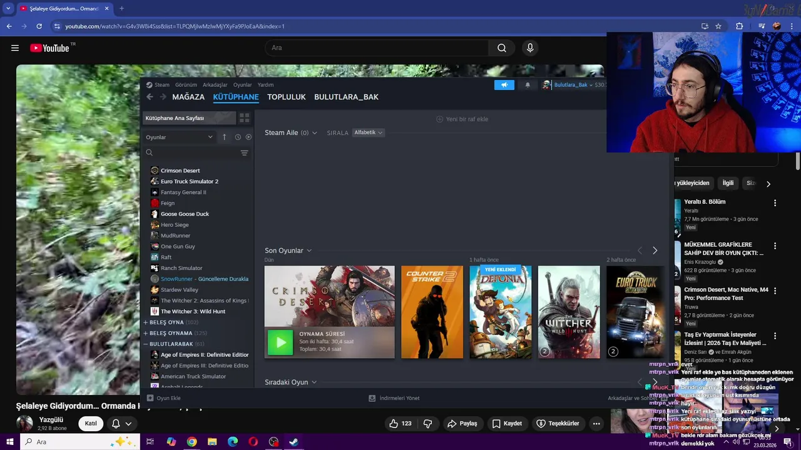Click Kaydet save button
Viewport: 801px width, 450px height.
tap(507, 424)
